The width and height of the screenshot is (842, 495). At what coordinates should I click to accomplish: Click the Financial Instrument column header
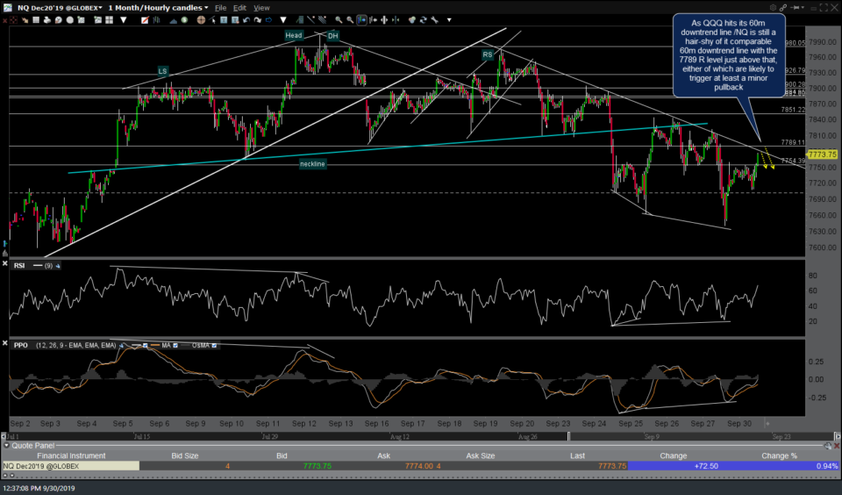(x=71, y=456)
